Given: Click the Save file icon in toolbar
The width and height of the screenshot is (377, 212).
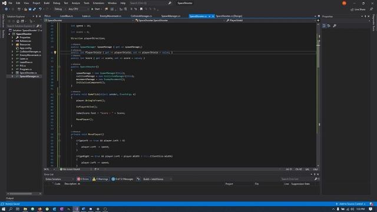Looking at the screenshot, I should [30, 9].
